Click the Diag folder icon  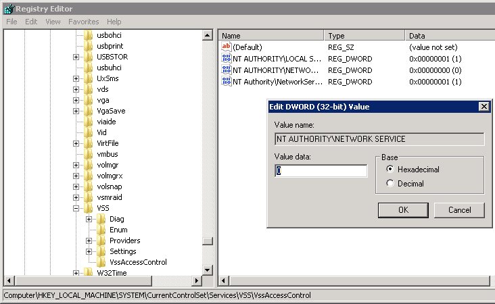101,219
